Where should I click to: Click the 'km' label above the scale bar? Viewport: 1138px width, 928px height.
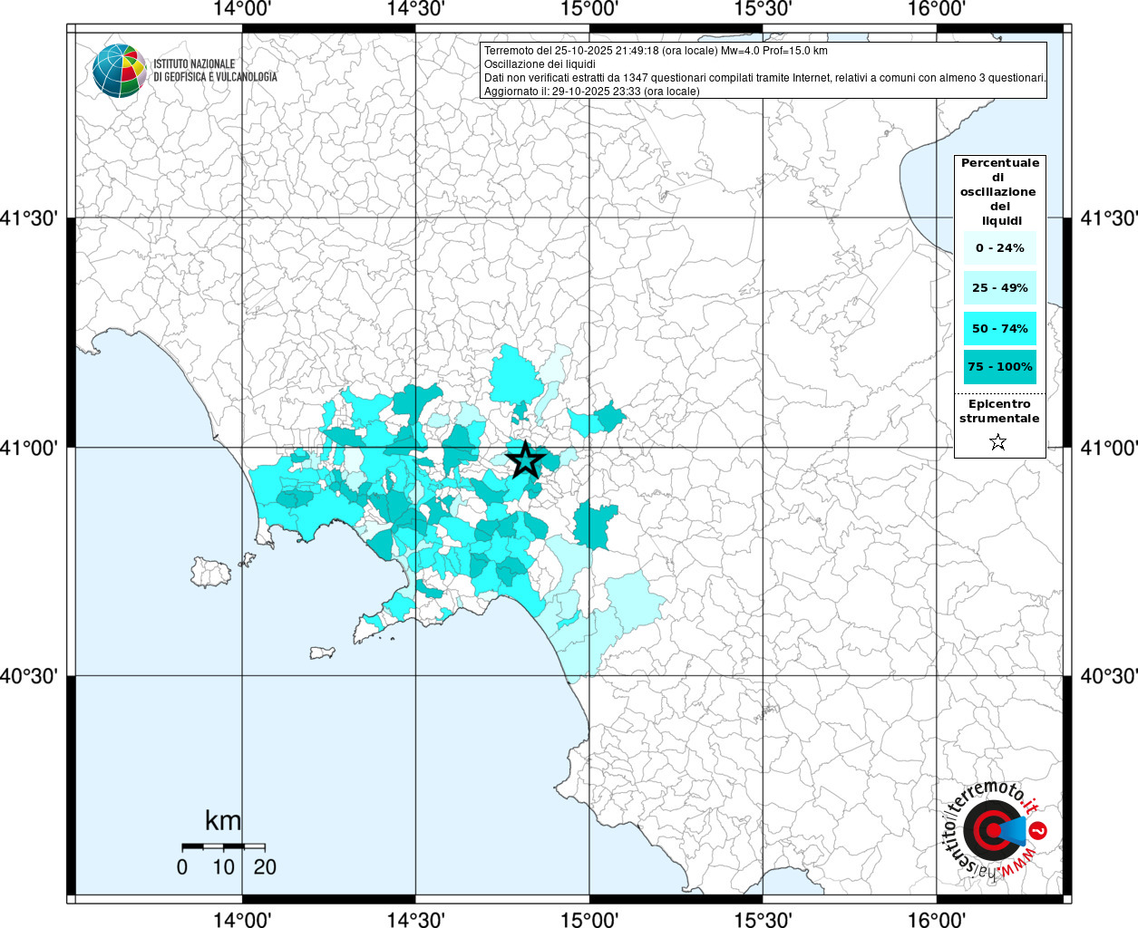[x=223, y=821]
